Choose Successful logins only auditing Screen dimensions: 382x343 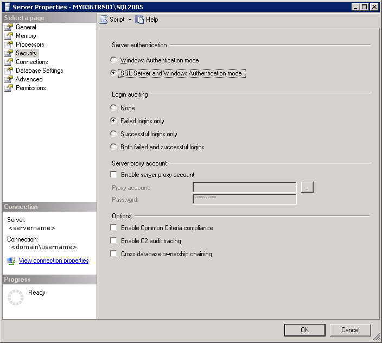(x=113, y=134)
